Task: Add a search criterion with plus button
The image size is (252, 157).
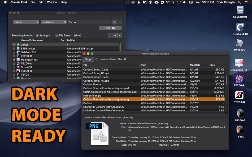Action: pyautogui.click(x=115, y=22)
